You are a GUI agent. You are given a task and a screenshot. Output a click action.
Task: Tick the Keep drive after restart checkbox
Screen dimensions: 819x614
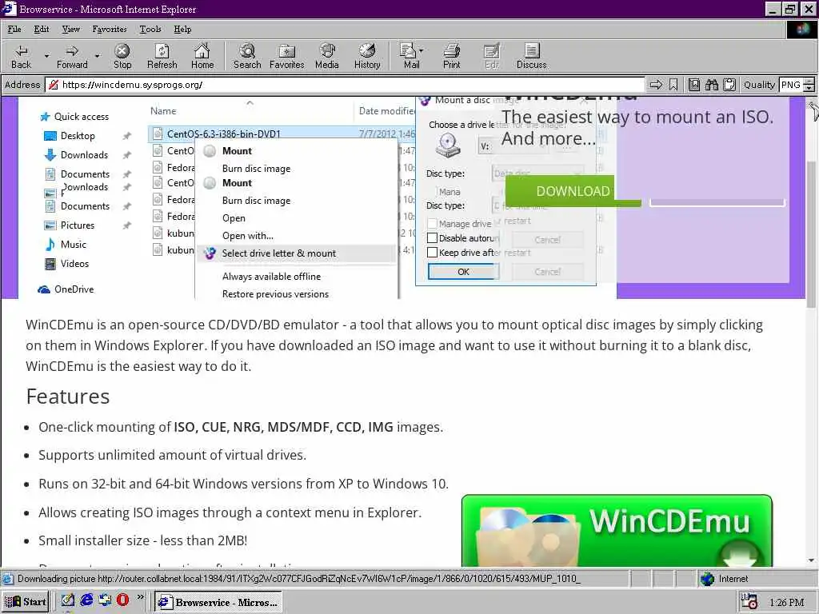click(x=432, y=253)
